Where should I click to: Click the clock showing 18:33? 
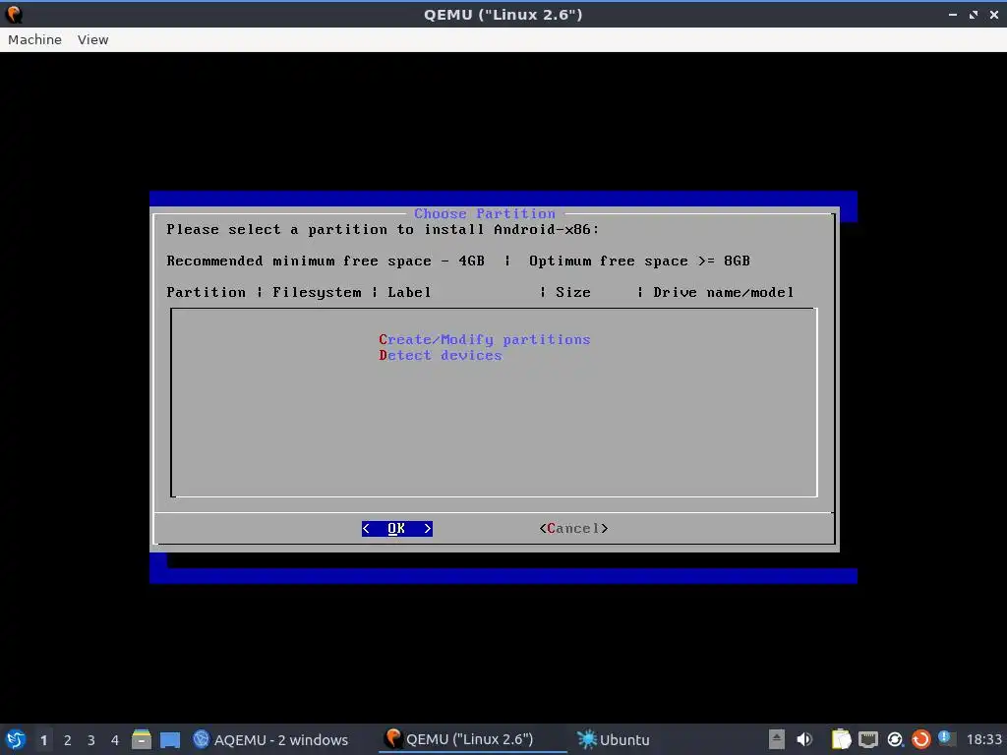983,739
